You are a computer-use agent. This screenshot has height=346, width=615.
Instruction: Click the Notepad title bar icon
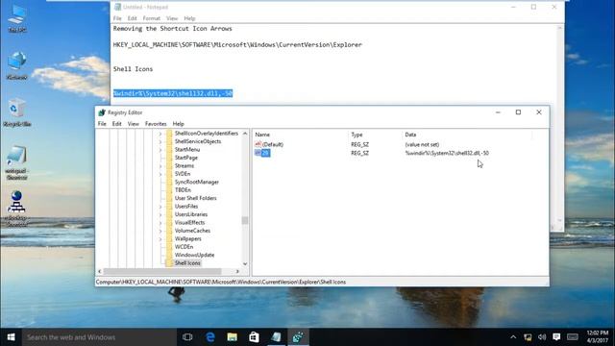coord(117,7)
